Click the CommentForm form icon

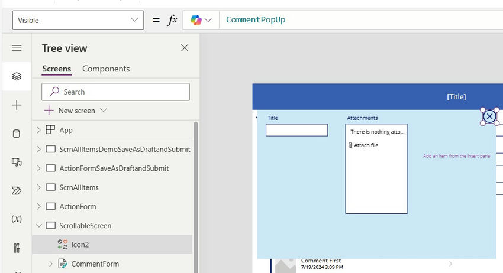pyautogui.click(x=63, y=264)
